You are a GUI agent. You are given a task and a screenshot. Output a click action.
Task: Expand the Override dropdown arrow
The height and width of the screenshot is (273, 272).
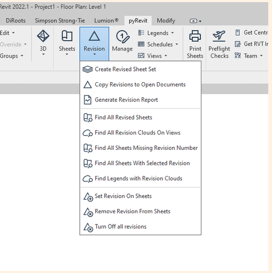coord(25,44)
